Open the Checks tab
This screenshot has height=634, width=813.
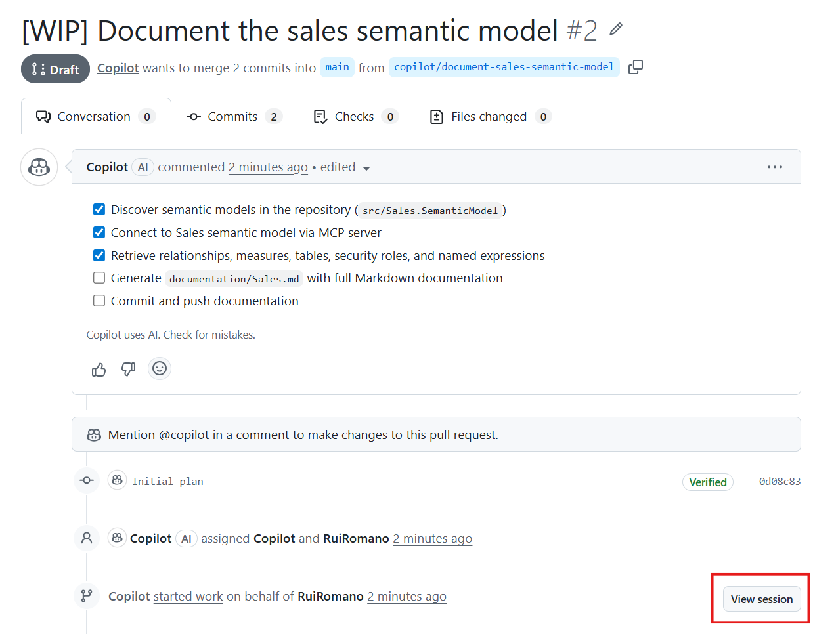click(x=356, y=116)
